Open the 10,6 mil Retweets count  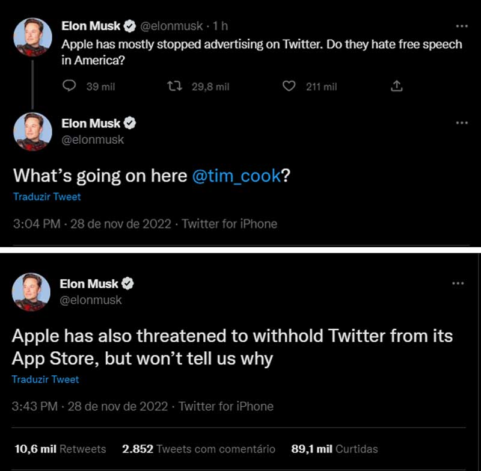tap(59, 449)
